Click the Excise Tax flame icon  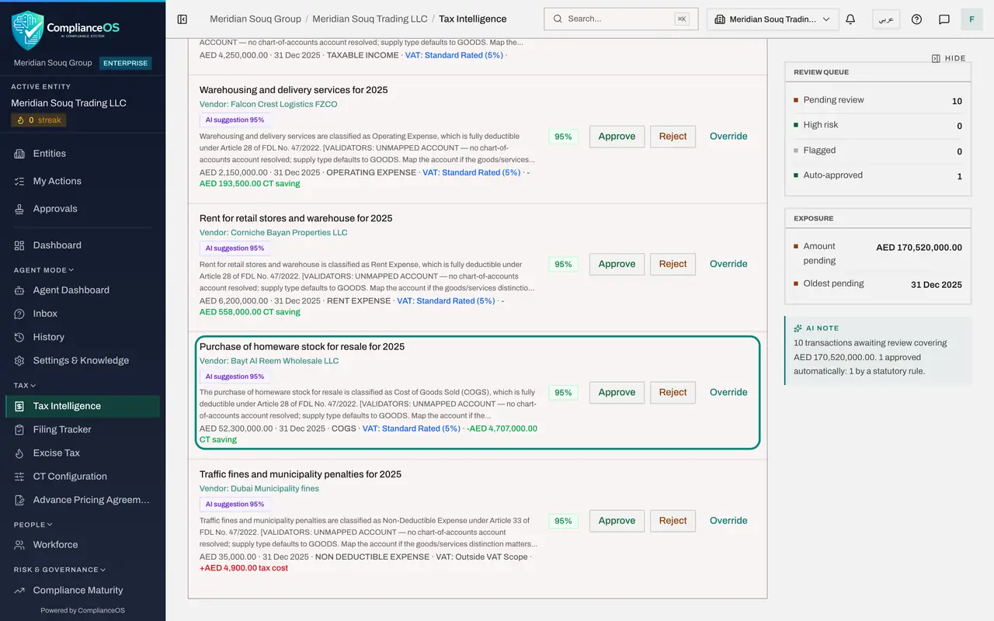point(19,453)
